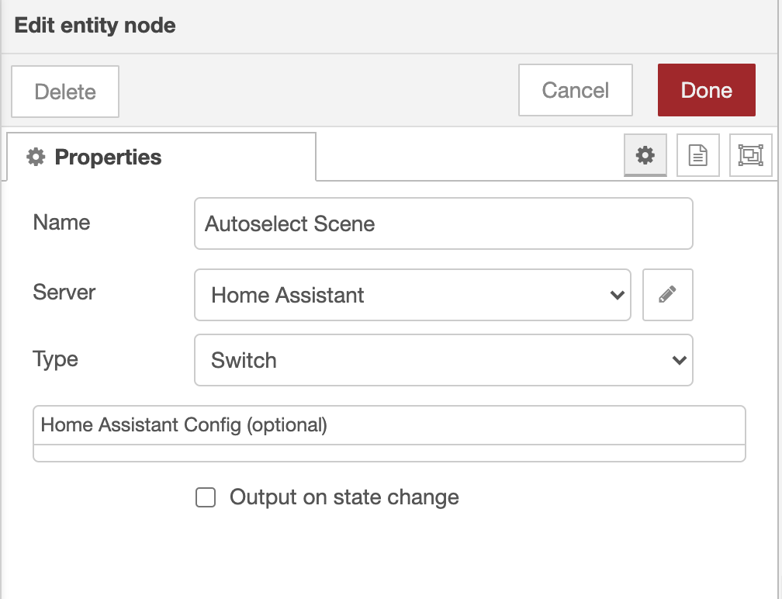Click the "Output on state change" label
The image size is (782, 599).
click(x=343, y=497)
